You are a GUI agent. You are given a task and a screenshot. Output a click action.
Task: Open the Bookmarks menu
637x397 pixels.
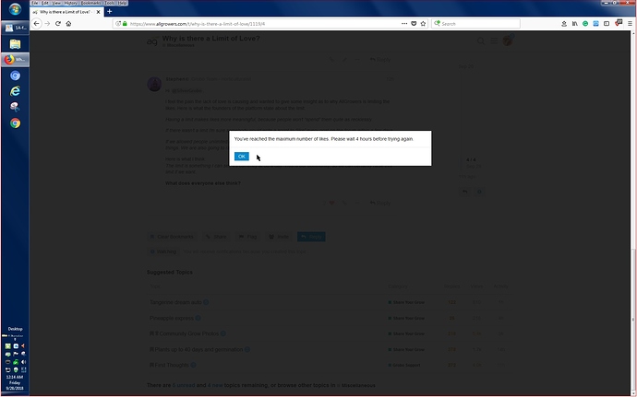pyautogui.click(x=90, y=3)
